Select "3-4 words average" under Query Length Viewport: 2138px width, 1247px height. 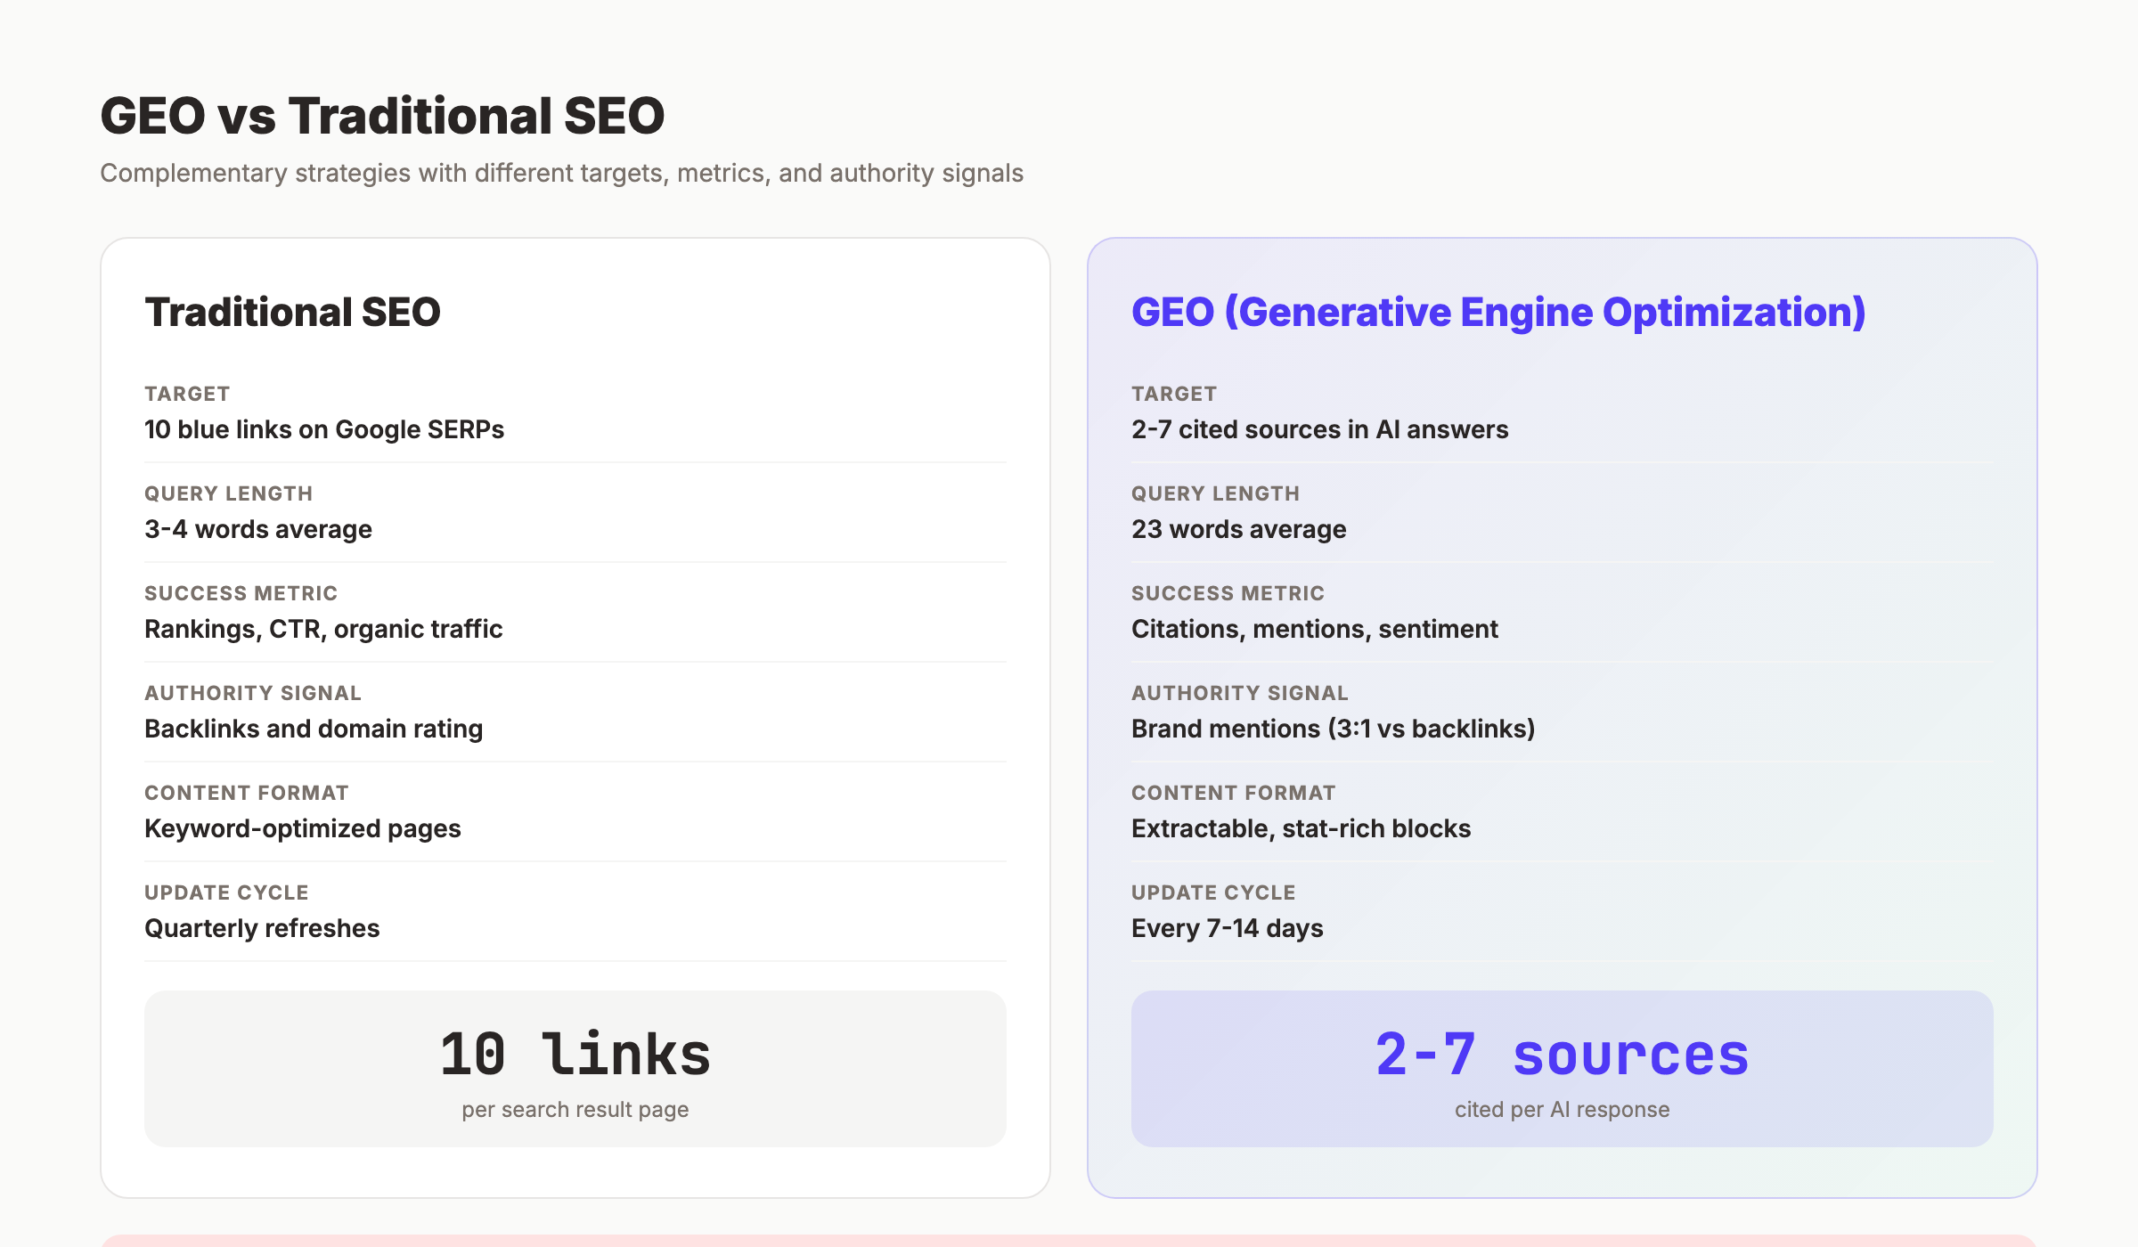257,528
